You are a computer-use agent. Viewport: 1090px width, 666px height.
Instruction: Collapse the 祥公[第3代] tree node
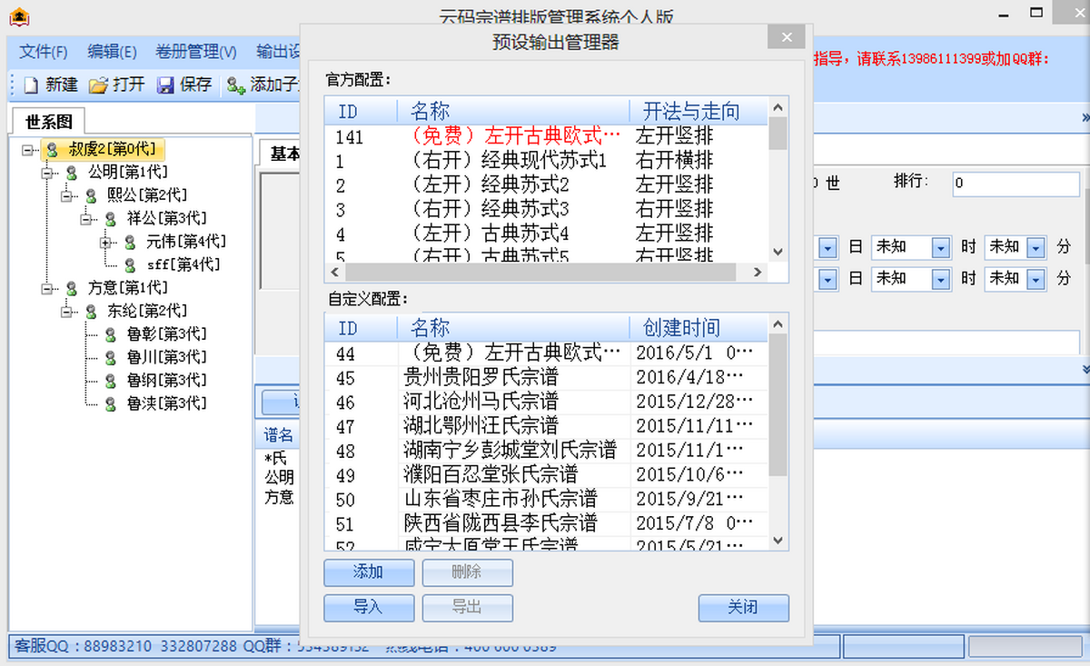[x=85, y=219]
